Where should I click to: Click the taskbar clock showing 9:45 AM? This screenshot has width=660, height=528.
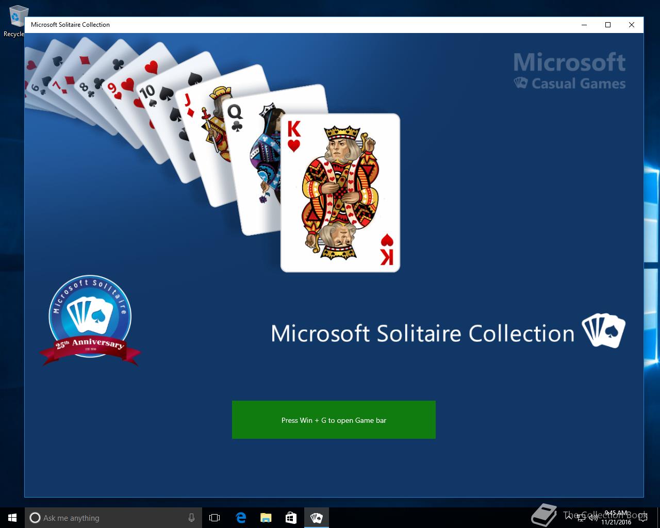[616, 518]
